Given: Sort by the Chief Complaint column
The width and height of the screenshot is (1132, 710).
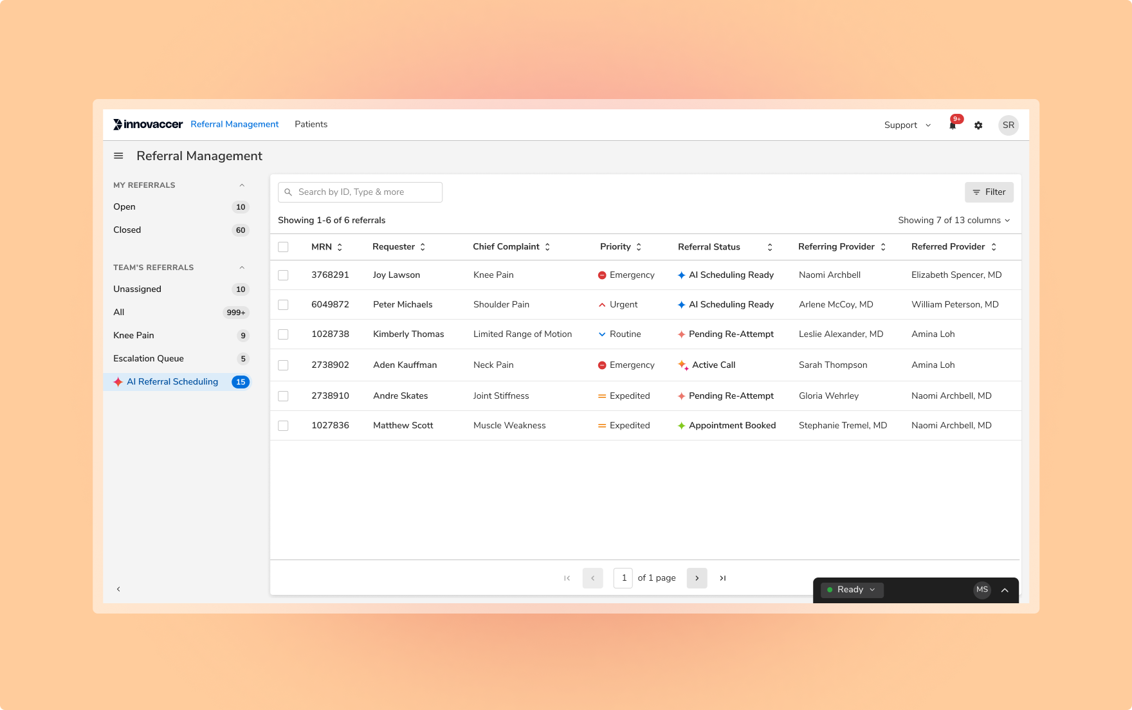Looking at the screenshot, I should (547, 247).
